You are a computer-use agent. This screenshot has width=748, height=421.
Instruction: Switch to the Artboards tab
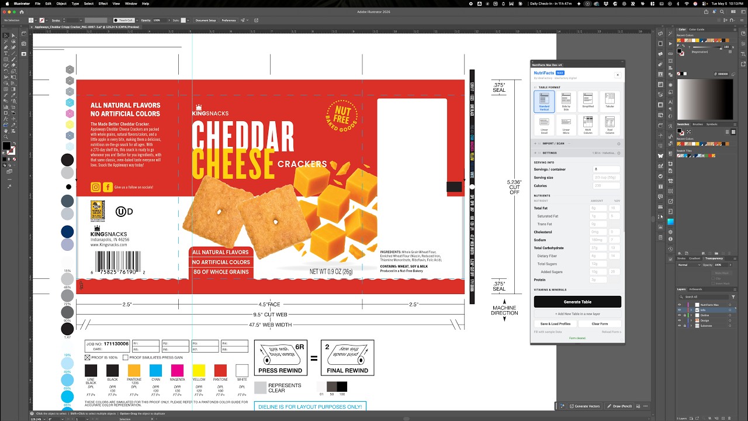pyautogui.click(x=695, y=289)
